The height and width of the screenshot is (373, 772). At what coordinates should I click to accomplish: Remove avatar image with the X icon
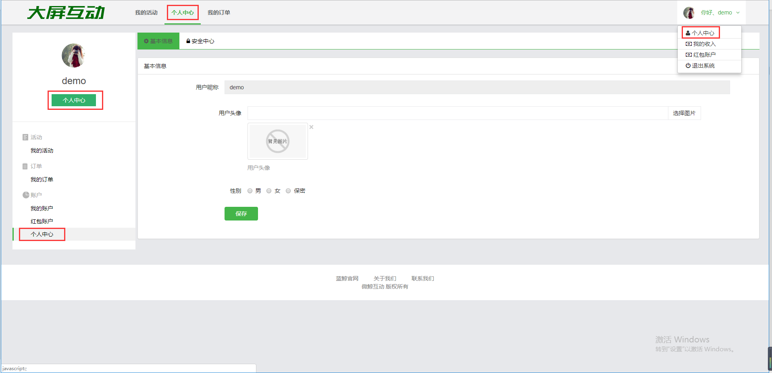[x=311, y=127]
